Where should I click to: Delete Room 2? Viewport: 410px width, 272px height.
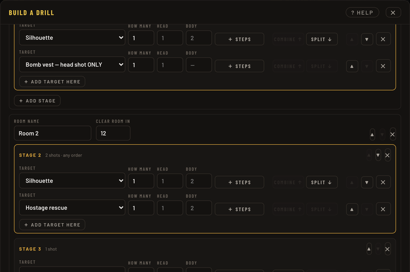pyautogui.click(x=392, y=134)
